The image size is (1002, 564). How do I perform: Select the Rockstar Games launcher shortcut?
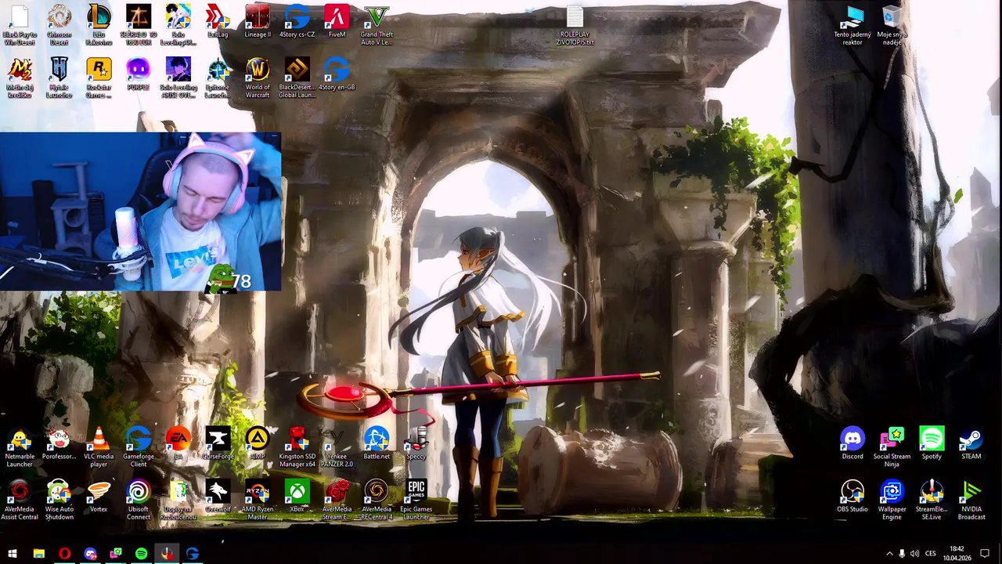[99, 77]
